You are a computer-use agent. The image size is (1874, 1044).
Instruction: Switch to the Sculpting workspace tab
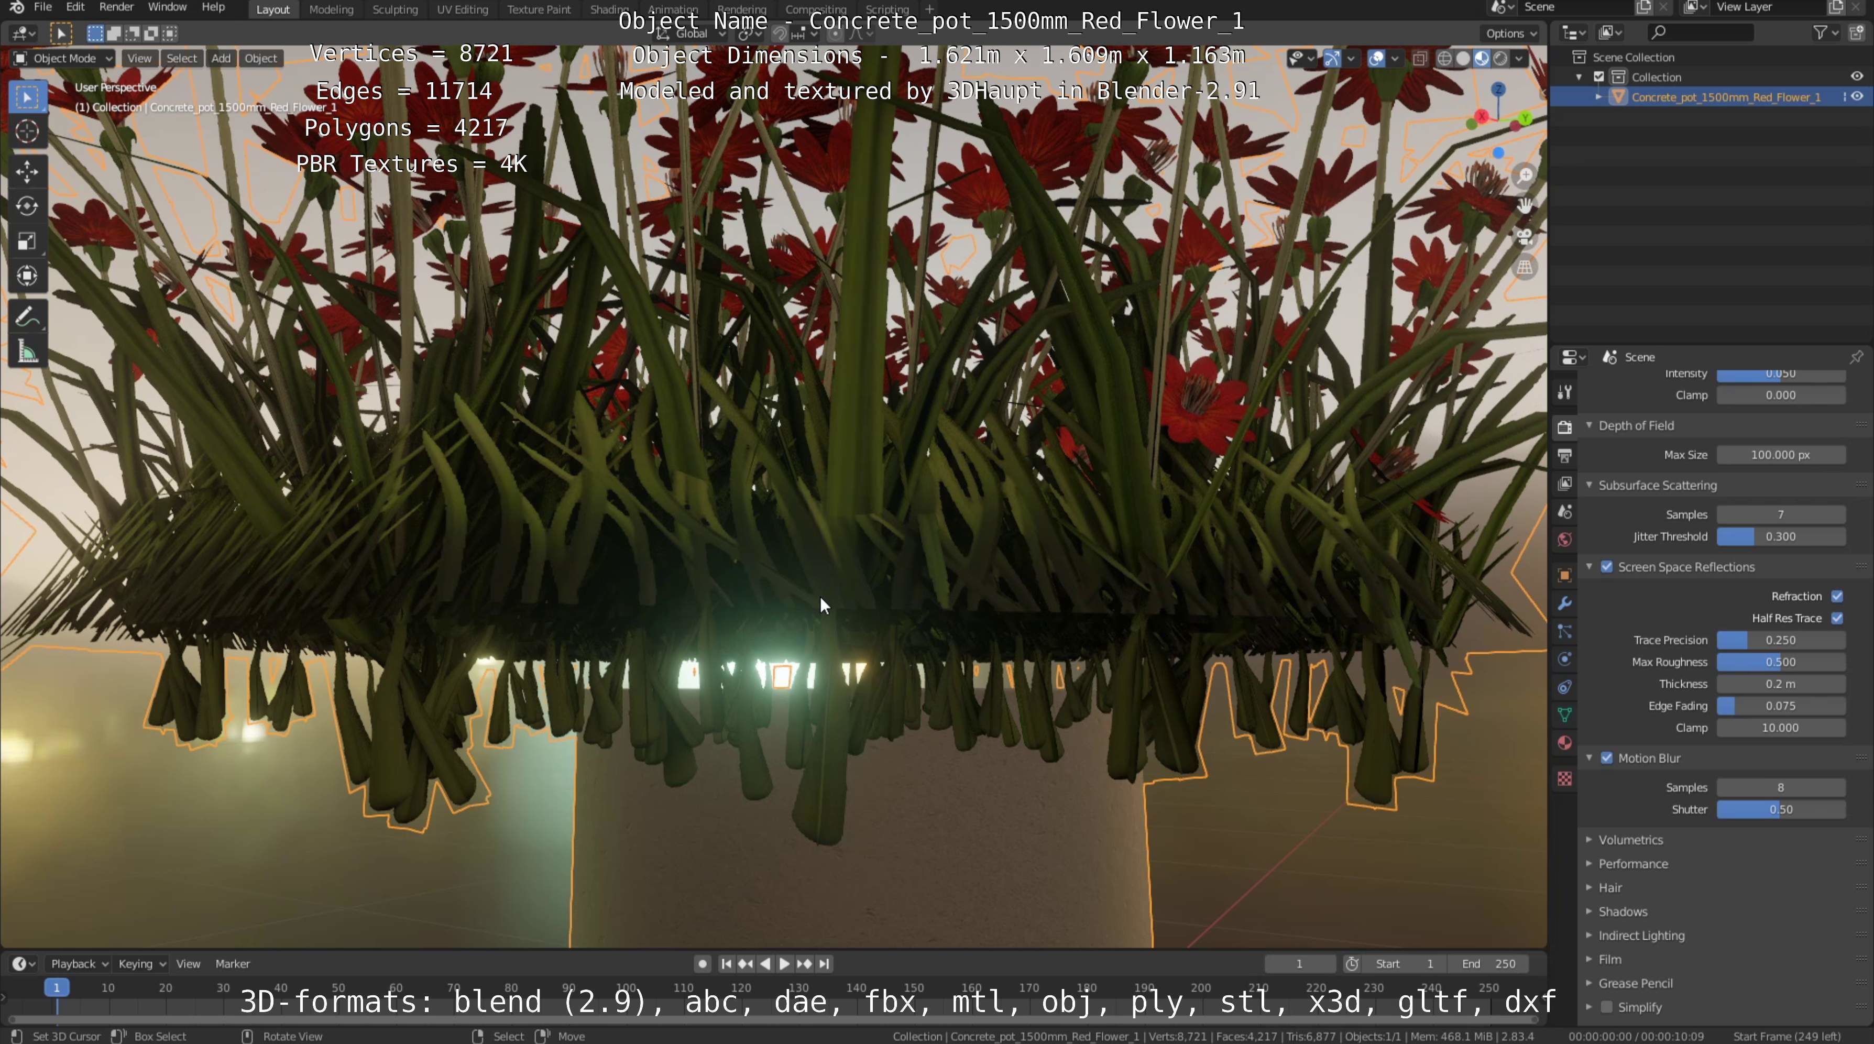395,9
